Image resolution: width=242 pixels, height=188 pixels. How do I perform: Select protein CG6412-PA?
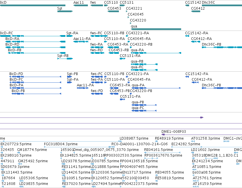point(202,80)
